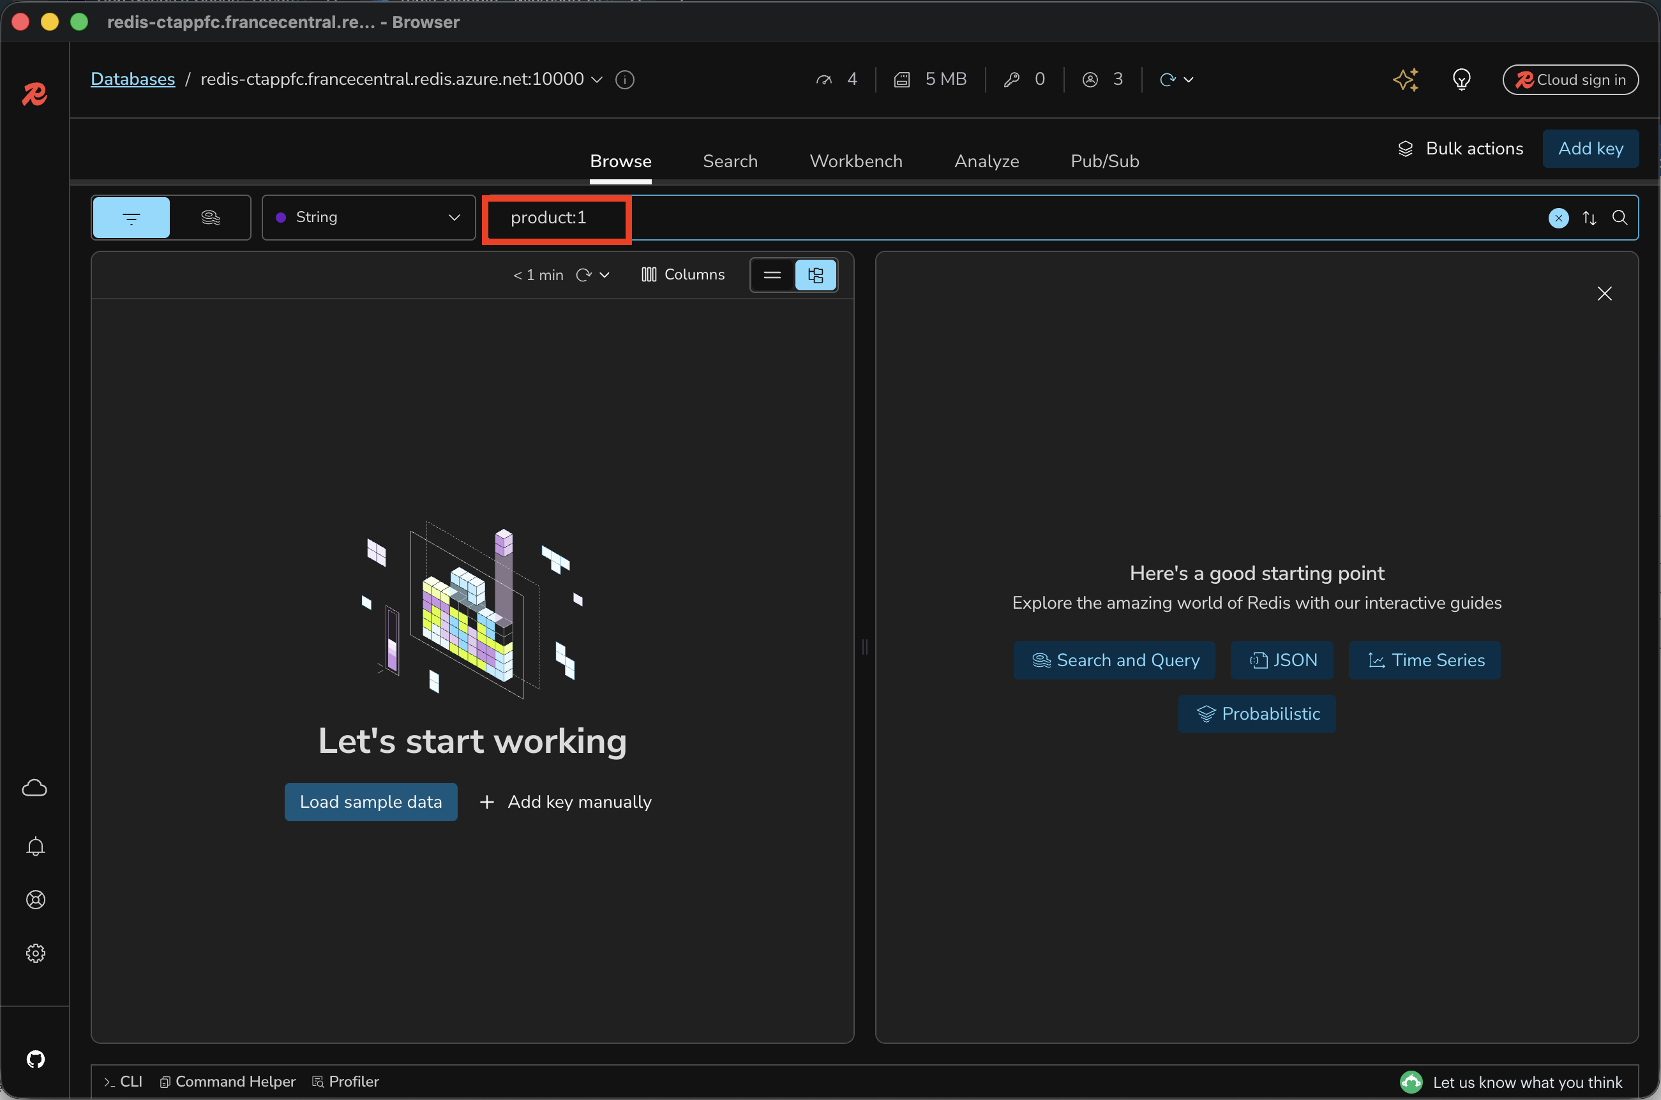
Task: Click the total memory icon
Action: click(902, 80)
